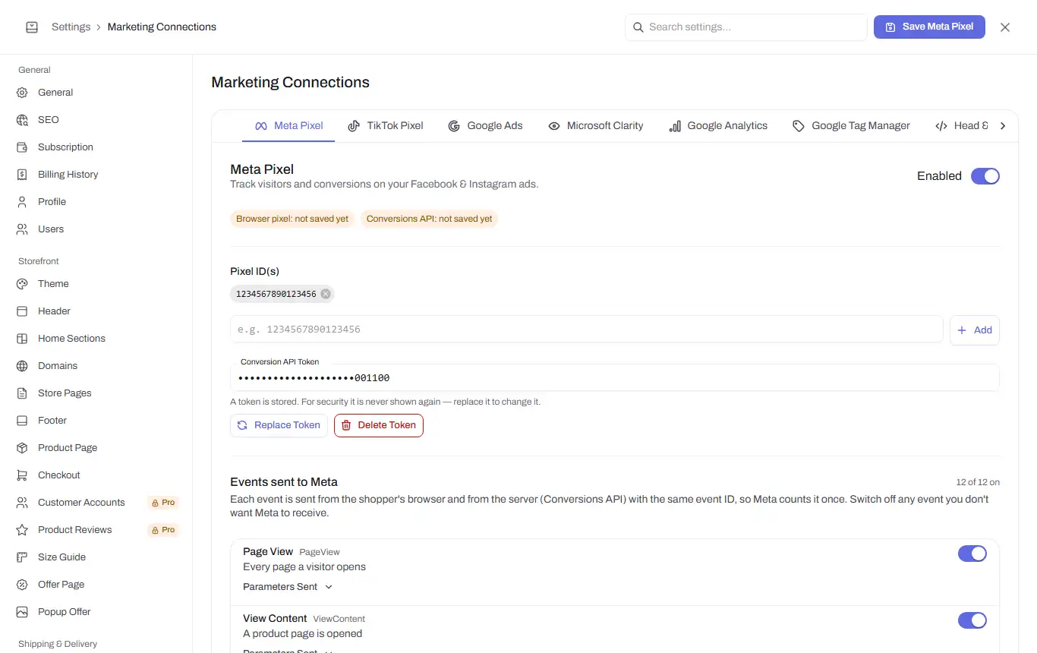The width and height of the screenshot is (1037, 653).
Task: Click the Offer Page percent badge icon
Action: pyautogui.click(x=22, y=585)
